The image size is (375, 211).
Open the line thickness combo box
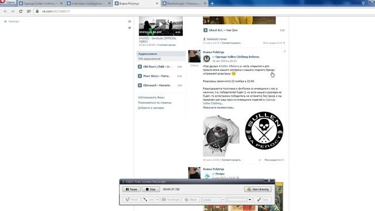click(x=213, y=199)
